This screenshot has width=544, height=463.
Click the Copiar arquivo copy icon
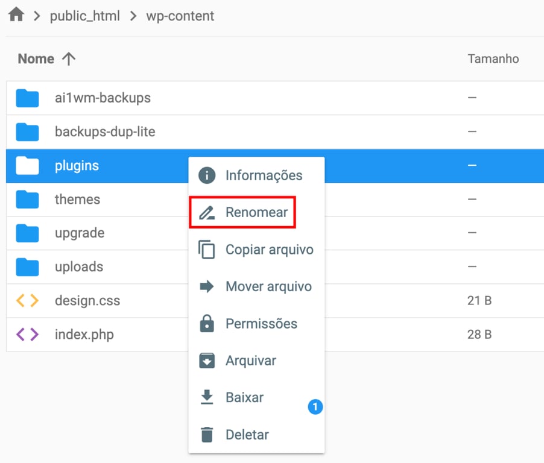pyautogui.click(x=208, y=249)
